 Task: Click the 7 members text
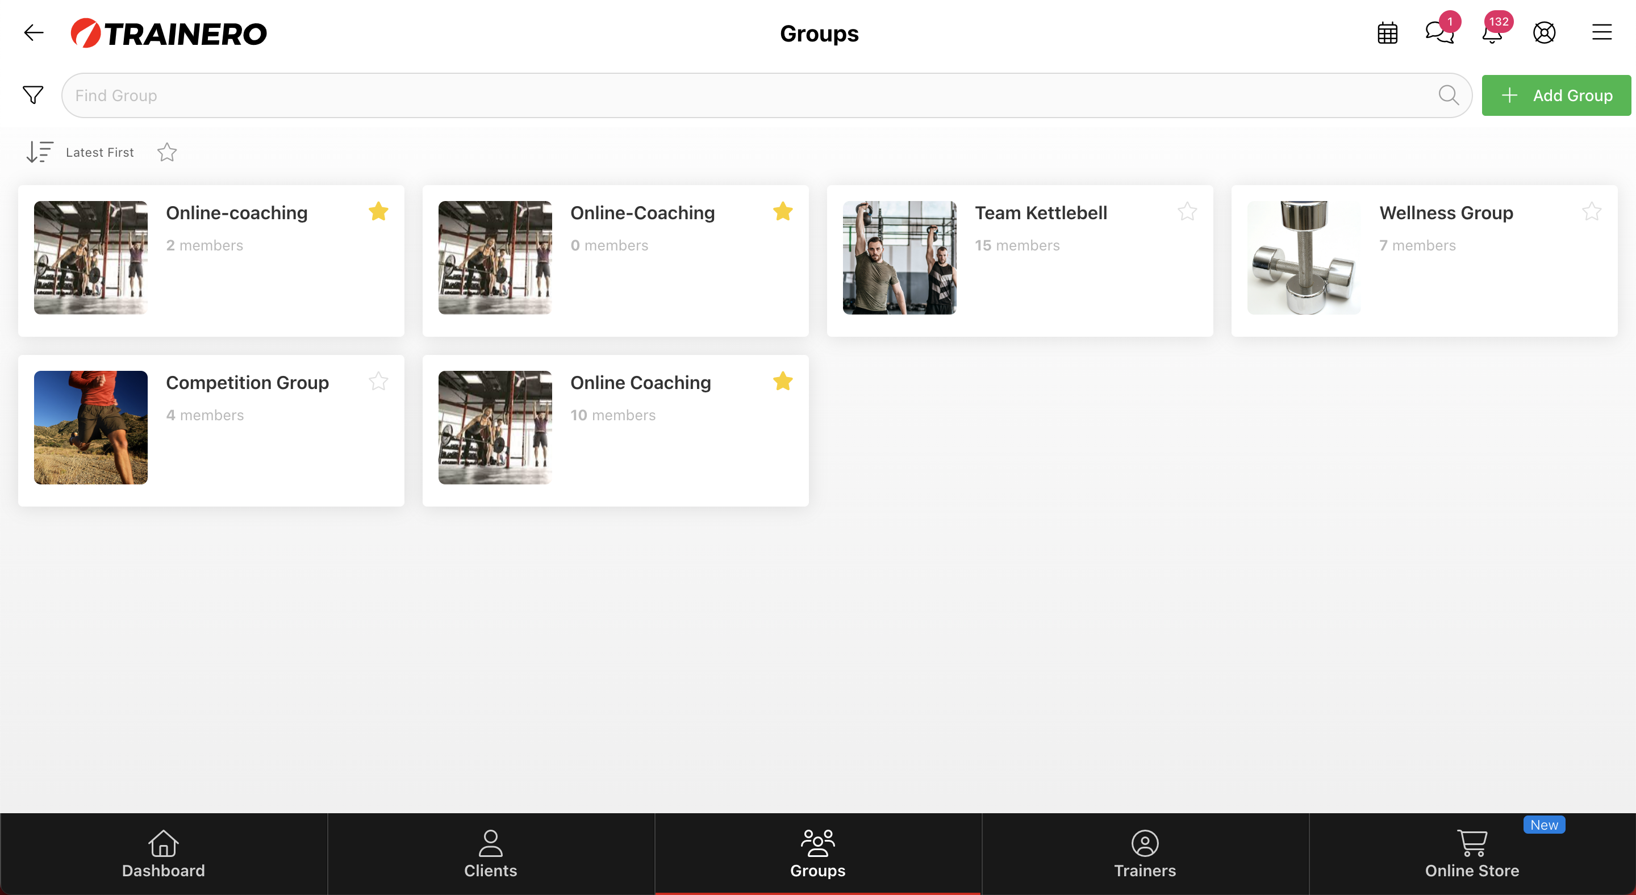(x=1417, y=246)
